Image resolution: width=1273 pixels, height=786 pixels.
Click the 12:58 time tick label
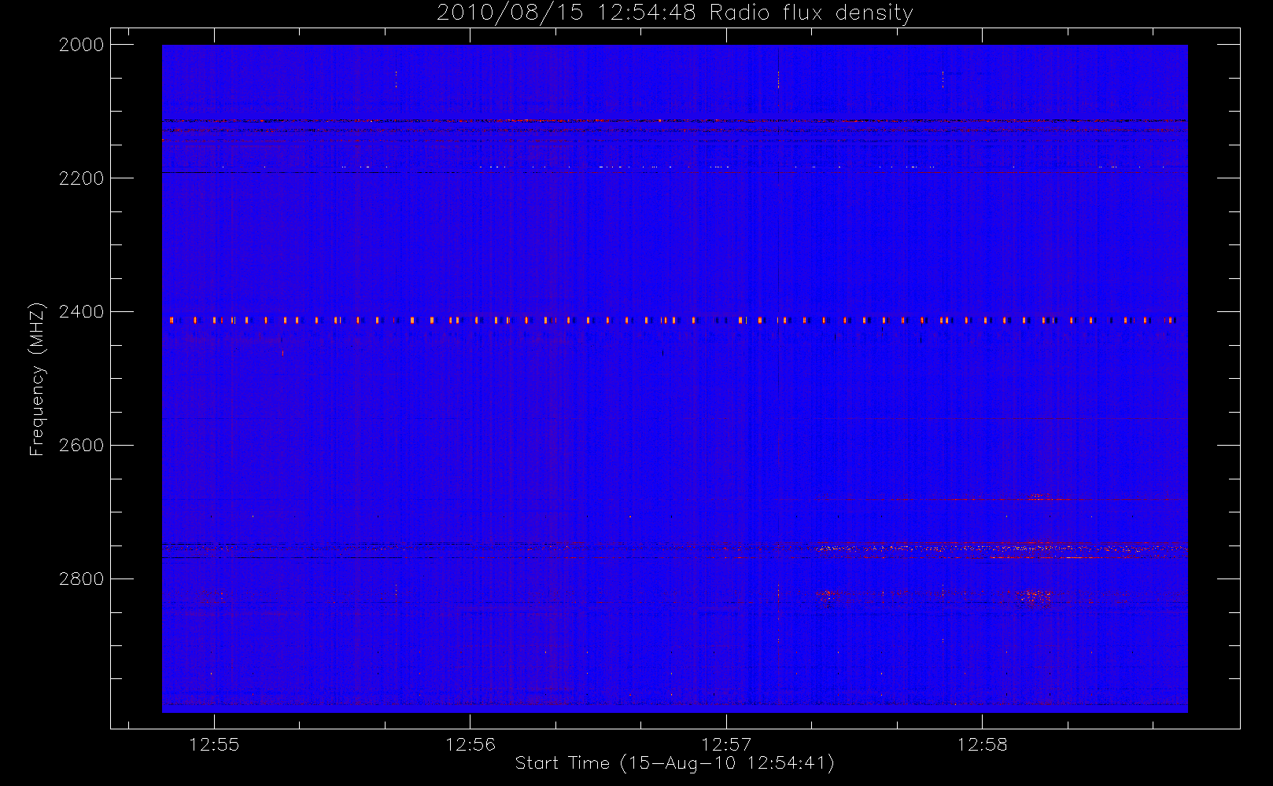click(x=982, y=744)
